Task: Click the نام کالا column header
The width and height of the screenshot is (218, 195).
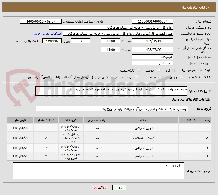Action: 144,120
